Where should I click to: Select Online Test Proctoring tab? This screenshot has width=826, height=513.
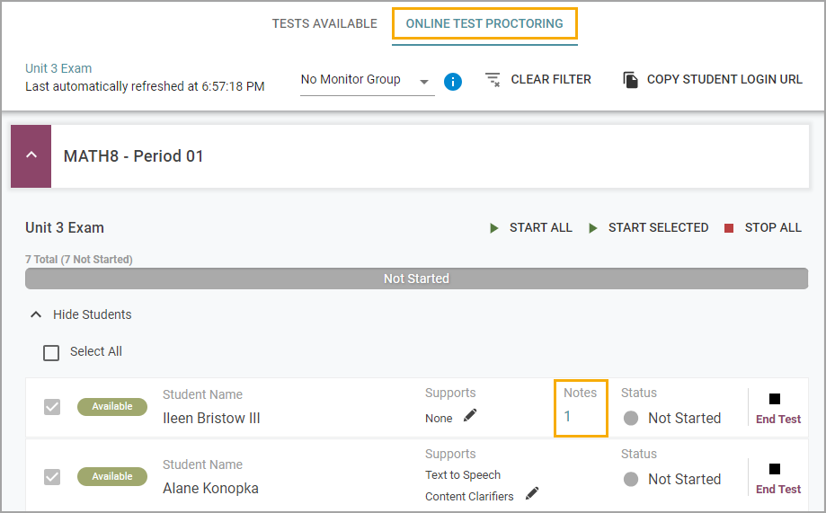point(484,23)
